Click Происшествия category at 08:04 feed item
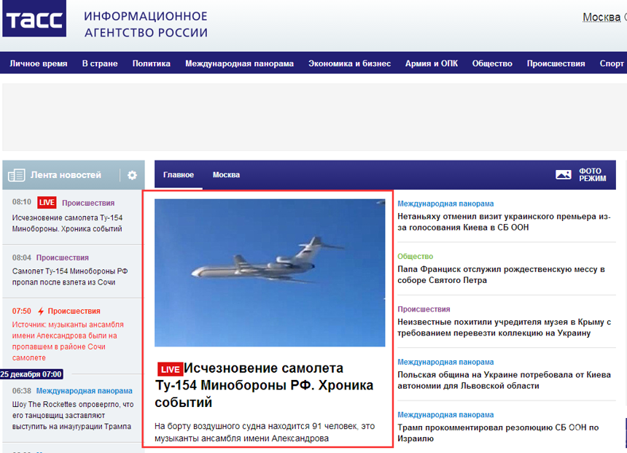This screenshot has height=453, width=627. 63,258
